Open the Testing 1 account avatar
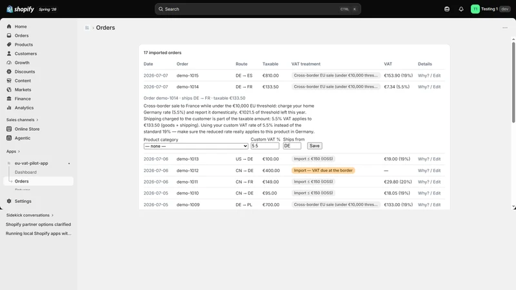Viewport: 516px width, 290px height. point(475,9)
